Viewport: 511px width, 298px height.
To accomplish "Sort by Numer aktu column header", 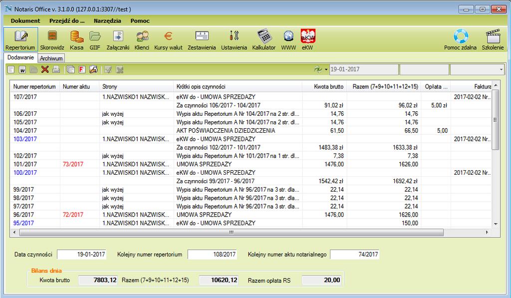I will 79,87.
